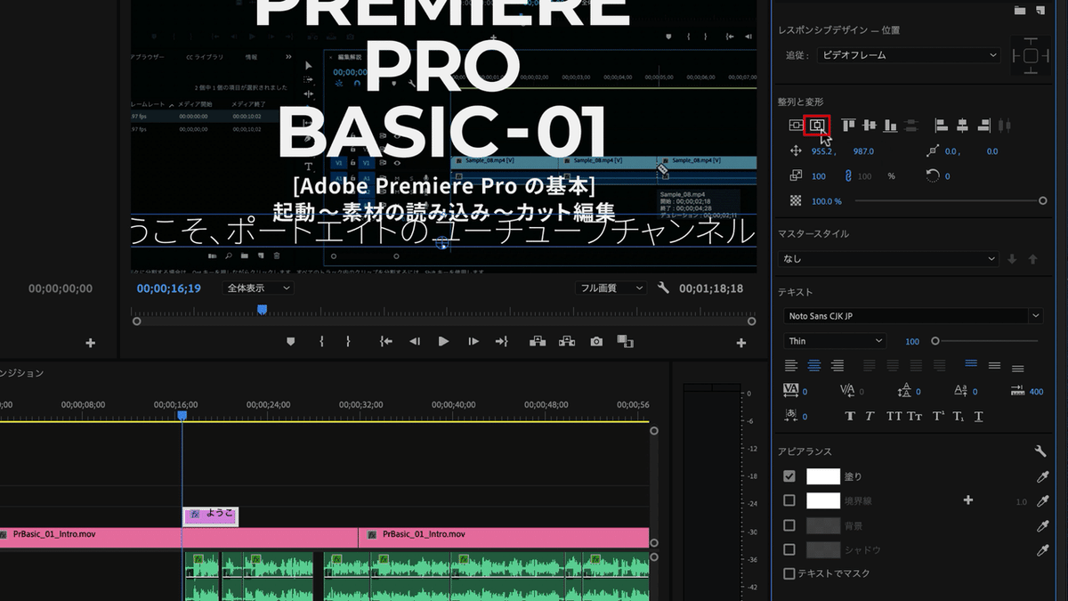This screenshot has height=601, width=1068.
Task: Open button editor plus in Program Monitor
Action: point(741,343)
